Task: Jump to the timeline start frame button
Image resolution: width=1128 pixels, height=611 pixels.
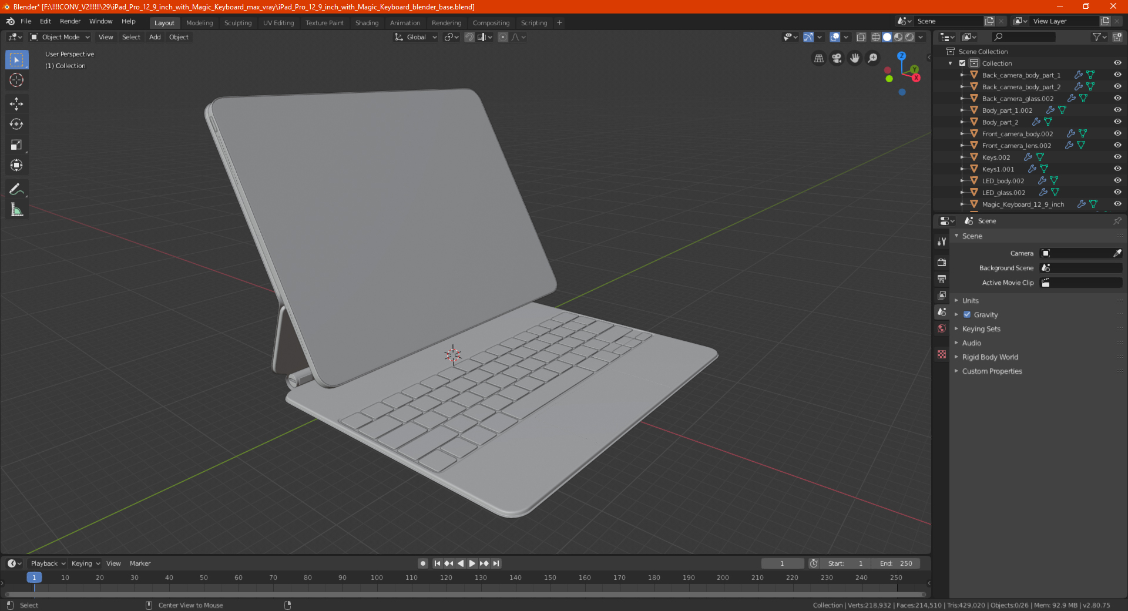Action: [x=437, y=563]
